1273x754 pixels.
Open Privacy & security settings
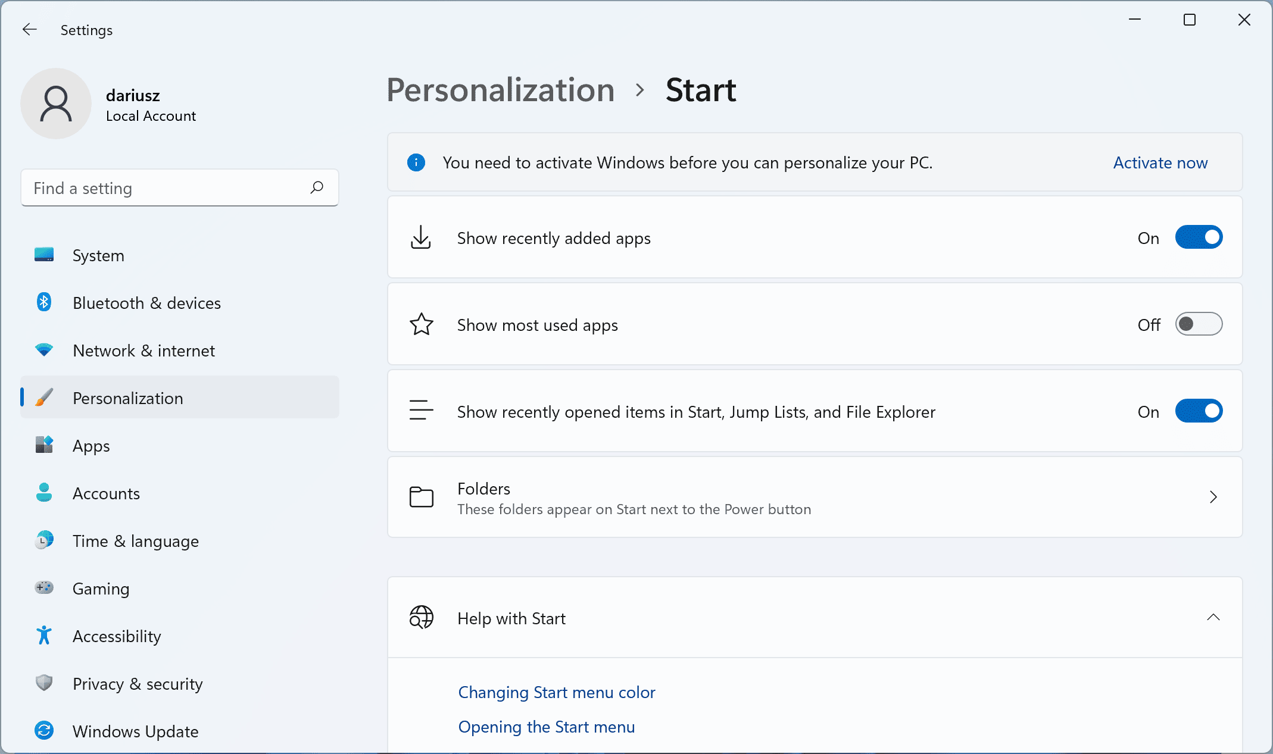[x=180, y=684]
